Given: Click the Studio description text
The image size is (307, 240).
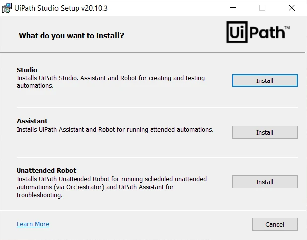Looking at the screenshot, I should pos(111,82).
